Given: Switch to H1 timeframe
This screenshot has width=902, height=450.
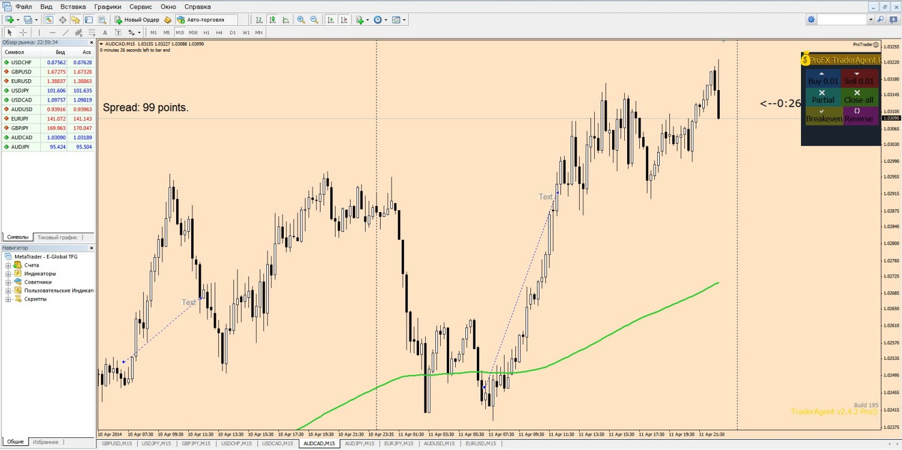Looking at the screenshot, I should [x=206, y=32].
